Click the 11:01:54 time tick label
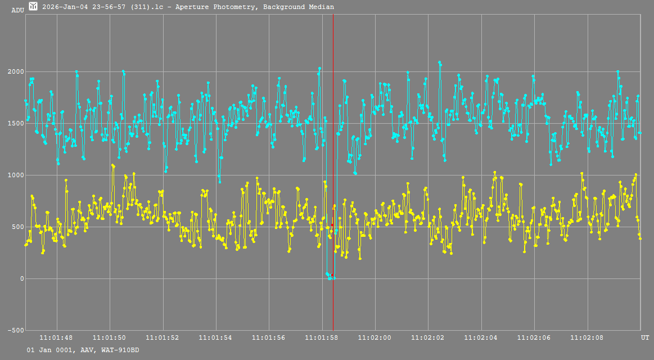The width and height of the screenshot is (654, 360). (x=216, y=337)
